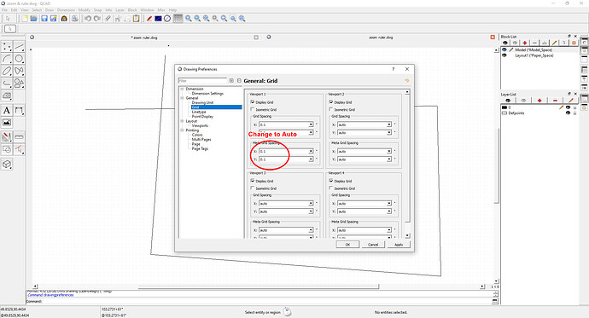Click the red plus Add block icon
The image size is (589, 318).
coord(525,43)
